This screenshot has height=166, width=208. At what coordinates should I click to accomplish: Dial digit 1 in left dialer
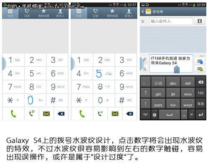coord(13,60)
